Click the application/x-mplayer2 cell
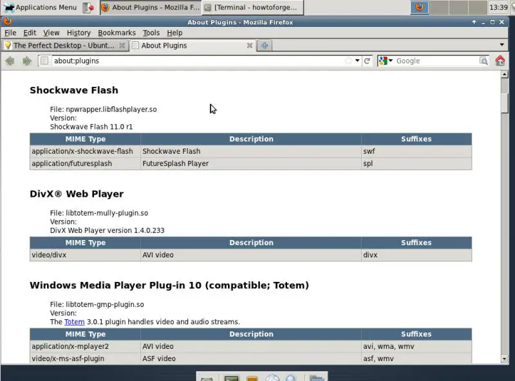Viewport: 515px width, 381px height. tap(85, 346)
